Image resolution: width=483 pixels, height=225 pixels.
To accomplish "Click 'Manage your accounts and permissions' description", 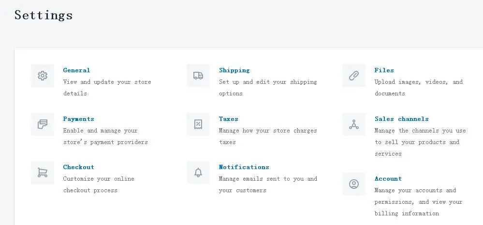I will [x=418, y=202].
